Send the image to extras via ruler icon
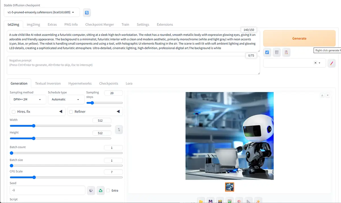Viewport: 341px width, 203px height. click(x=249, y=201)
